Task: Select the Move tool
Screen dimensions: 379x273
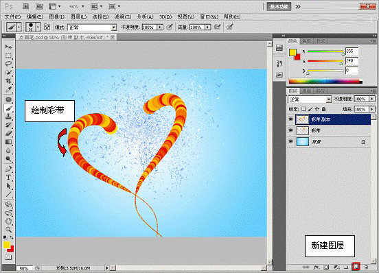Action: [8, 47]
